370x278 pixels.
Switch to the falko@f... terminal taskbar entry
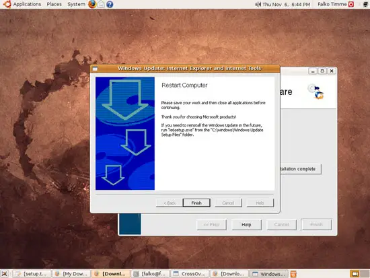pyautogui.click(x=150, y=274)
